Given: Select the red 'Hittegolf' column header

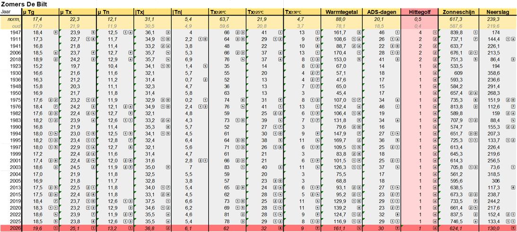Looking at the screenshot, I should pyautogui.click(x=420, y=12).
